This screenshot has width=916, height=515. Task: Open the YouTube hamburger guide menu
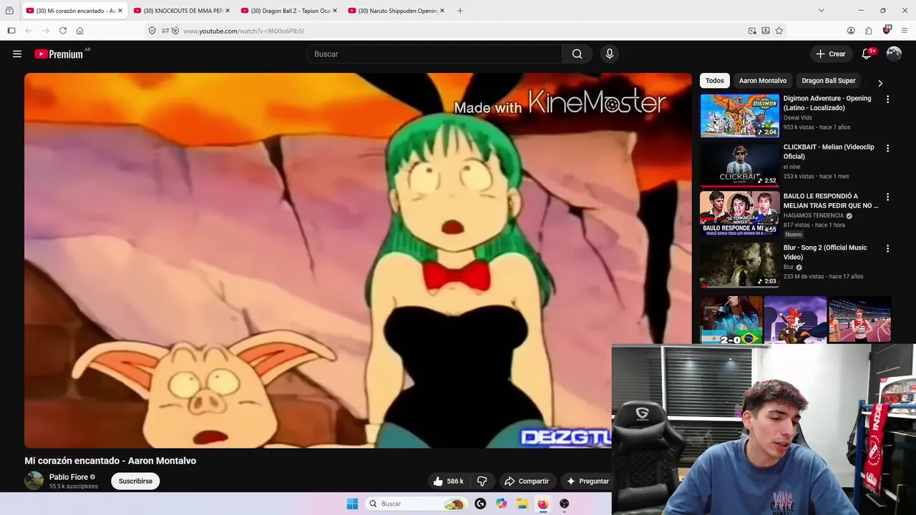(17, 54)
